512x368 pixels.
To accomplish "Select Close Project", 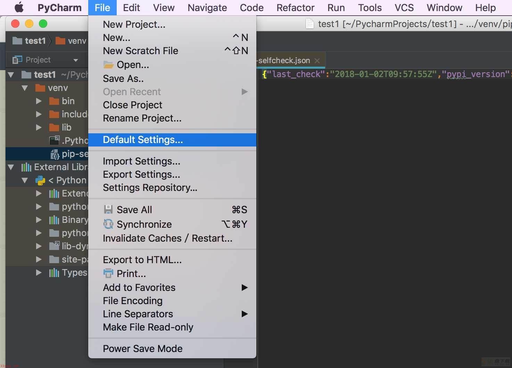I will [172, 105].
